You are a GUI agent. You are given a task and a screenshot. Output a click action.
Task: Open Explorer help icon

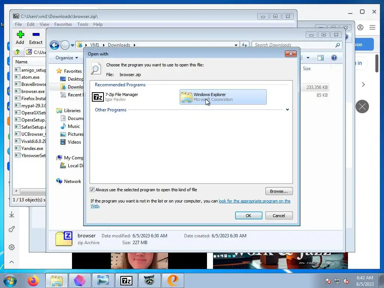point(334,58)
